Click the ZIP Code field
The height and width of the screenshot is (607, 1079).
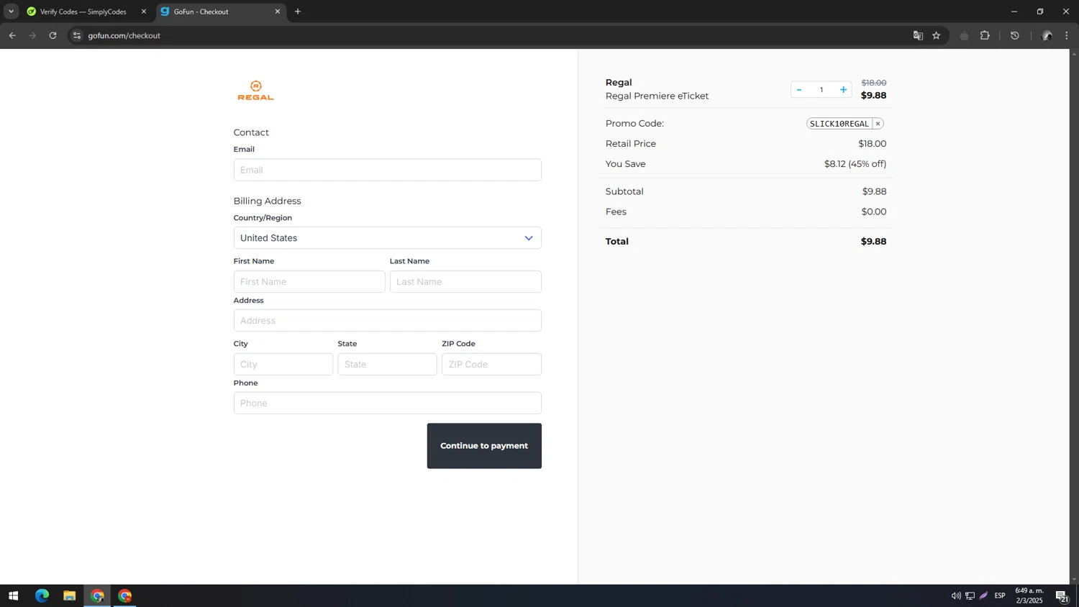491,364
